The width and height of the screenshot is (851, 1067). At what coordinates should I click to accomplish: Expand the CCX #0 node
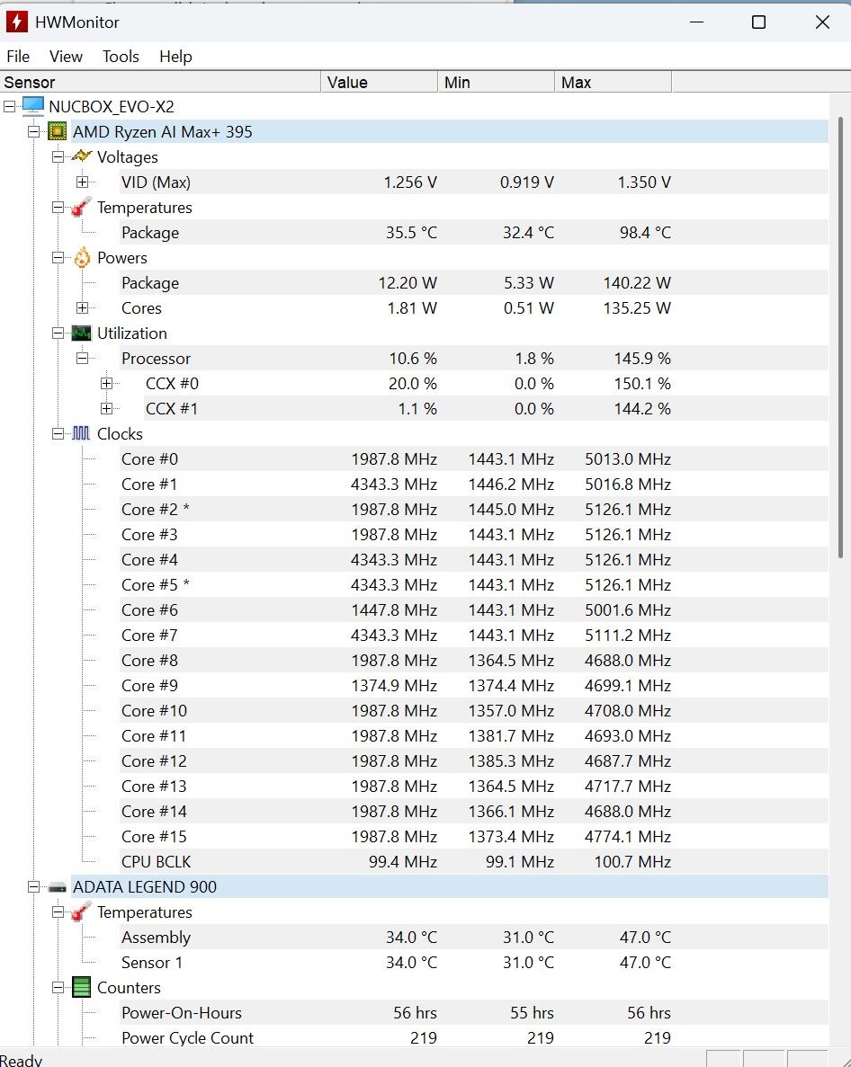point(106,383)
